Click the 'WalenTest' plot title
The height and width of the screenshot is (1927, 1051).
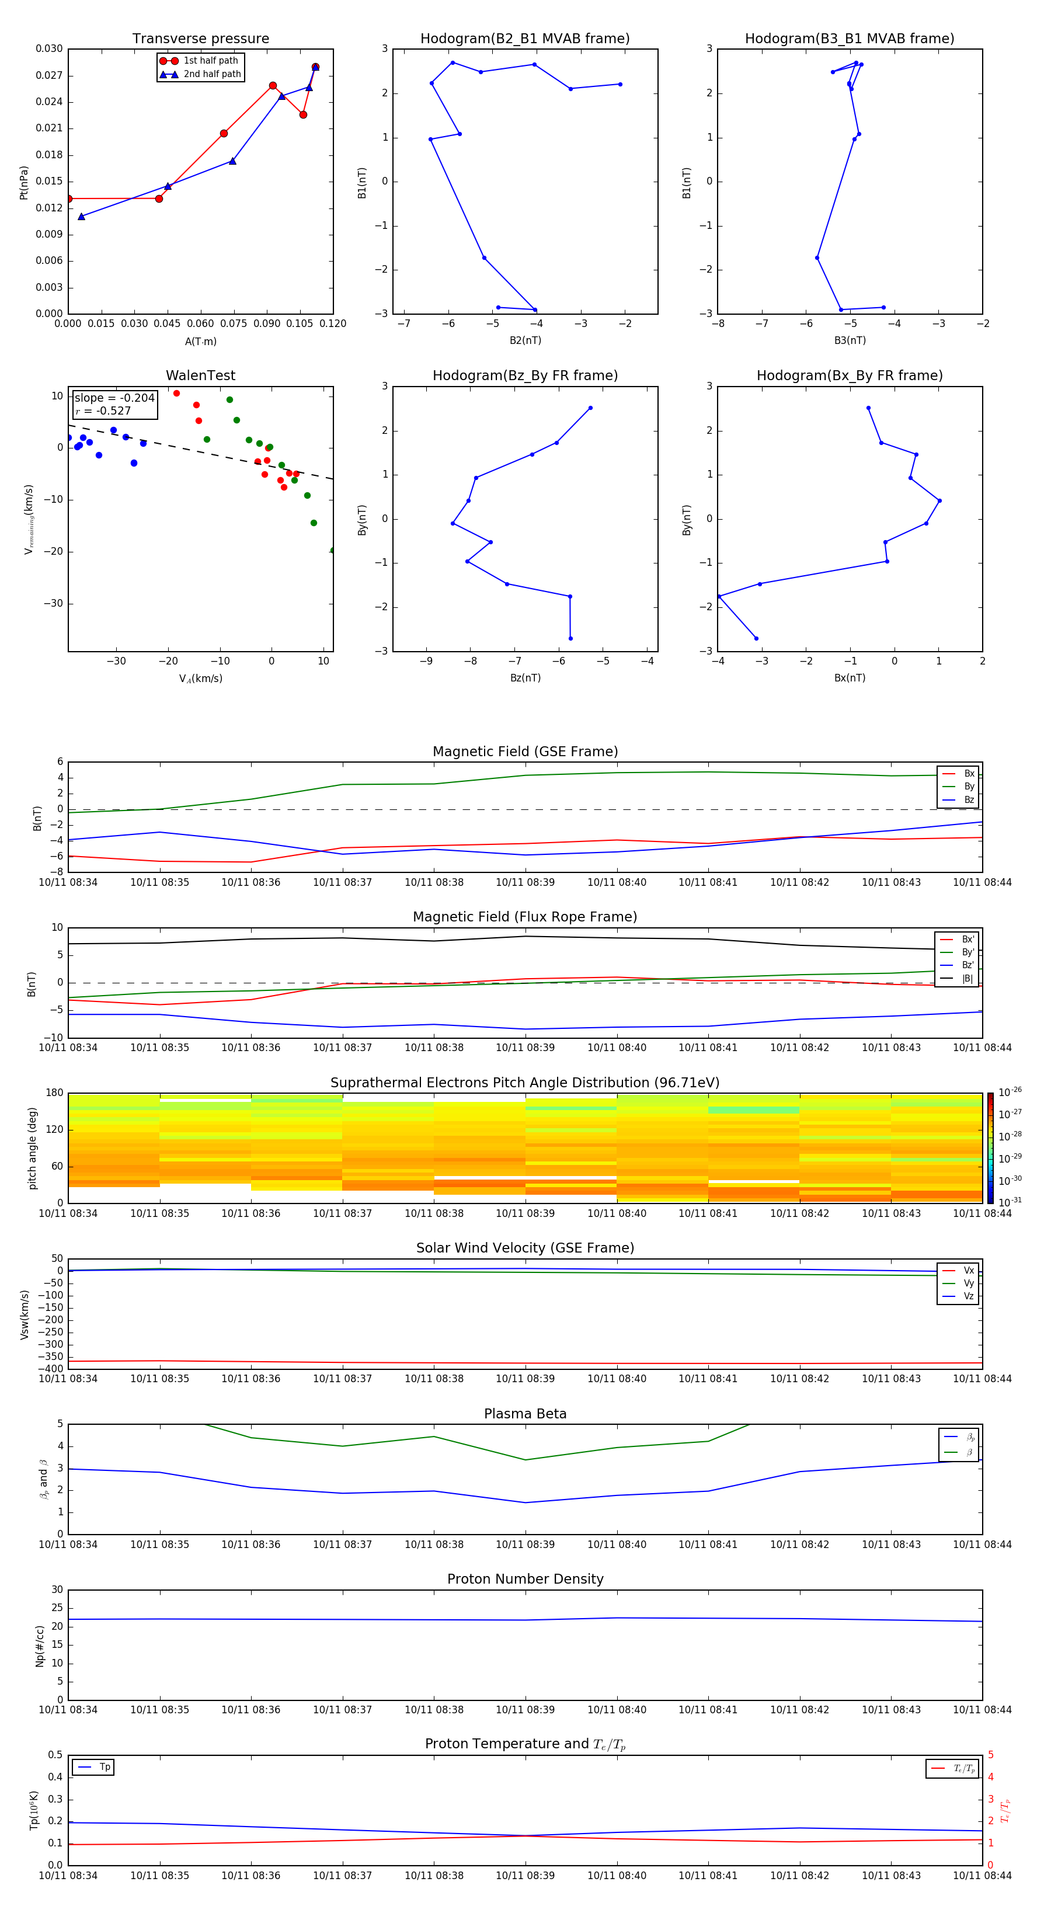tap(200, 375)
